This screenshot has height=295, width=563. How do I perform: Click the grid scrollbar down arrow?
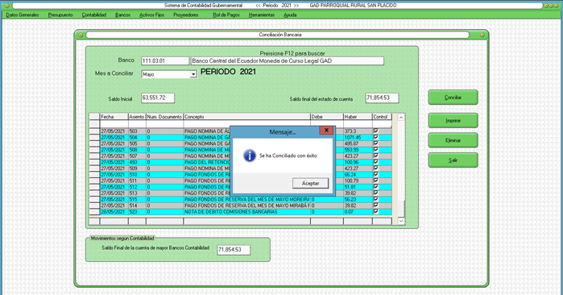pyautogui.click(x=401, y=221)
